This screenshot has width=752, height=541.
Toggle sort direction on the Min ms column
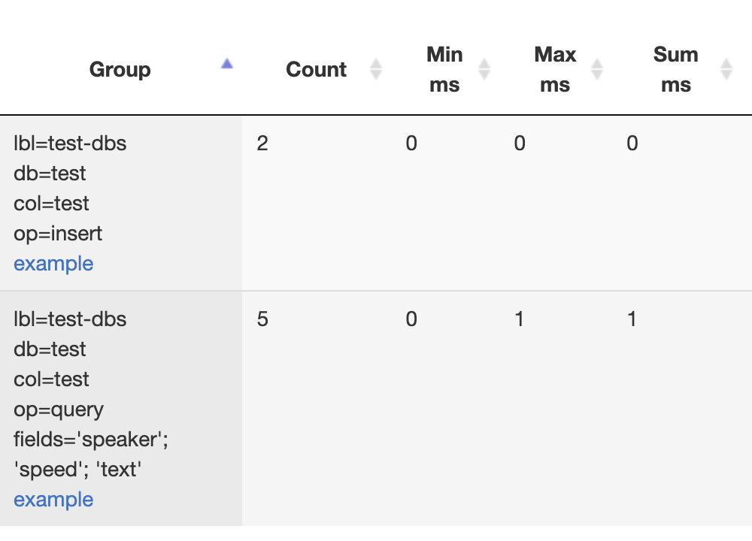(x=485, y=68)
